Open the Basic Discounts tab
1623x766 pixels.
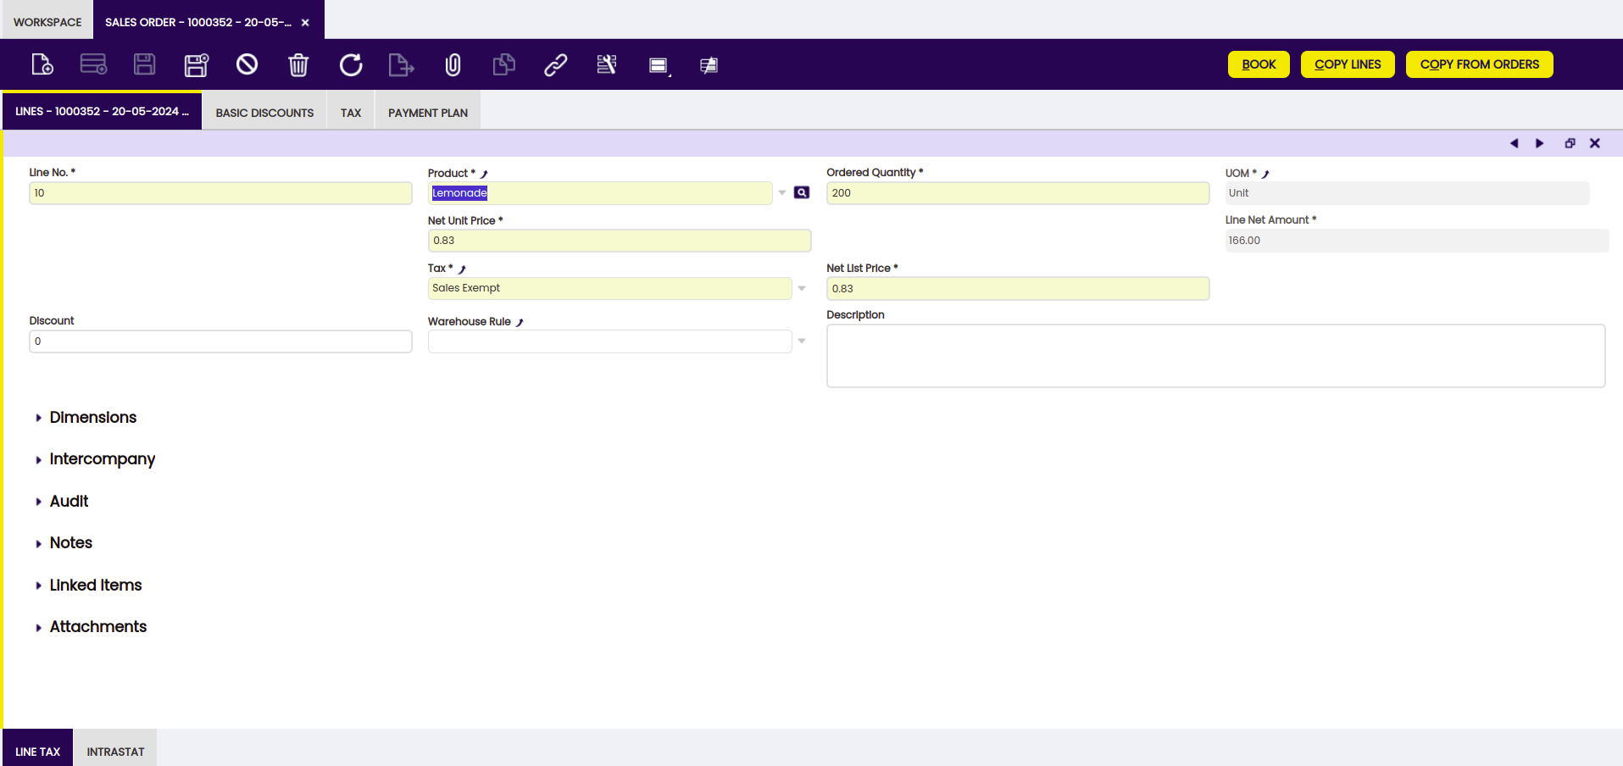264,112
